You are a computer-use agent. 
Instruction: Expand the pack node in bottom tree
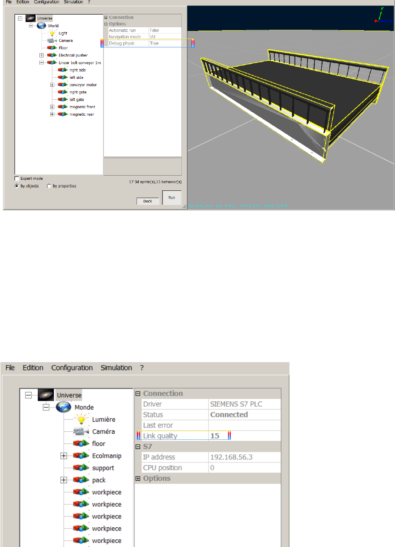coord(64,480)
